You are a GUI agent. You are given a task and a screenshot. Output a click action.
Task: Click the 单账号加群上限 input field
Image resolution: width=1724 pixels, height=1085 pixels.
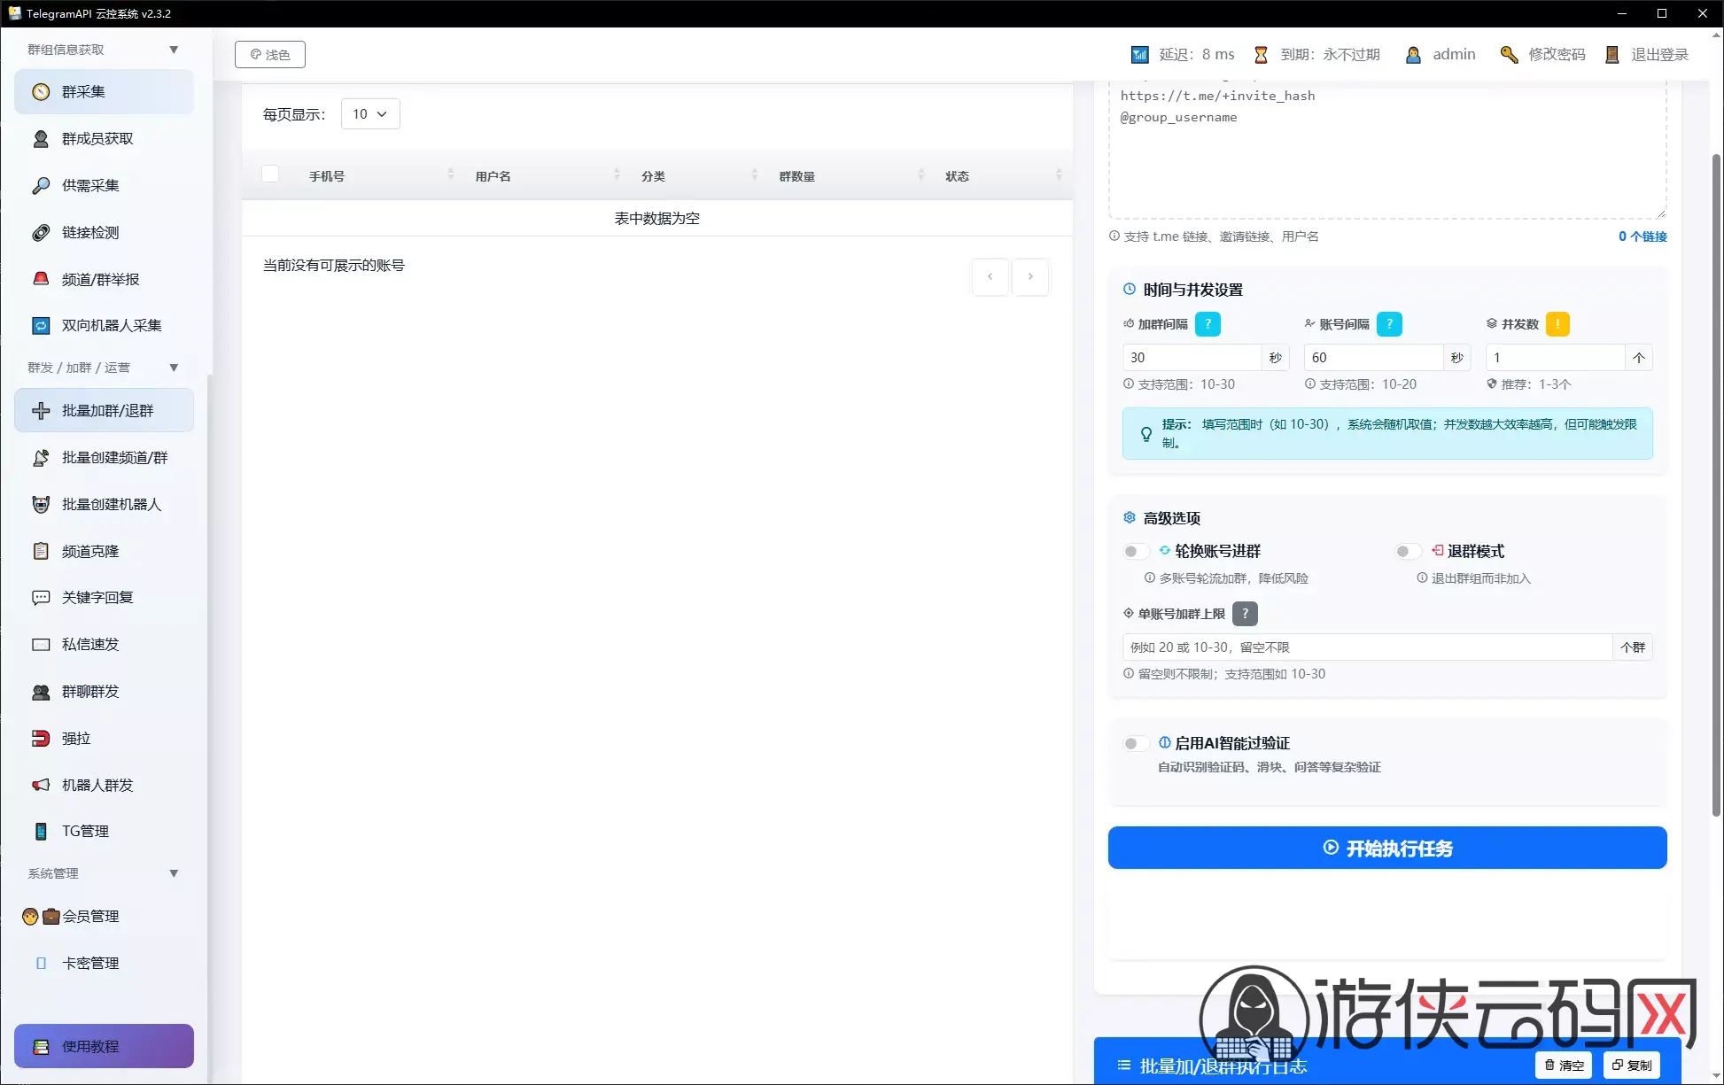(1367, 647)
